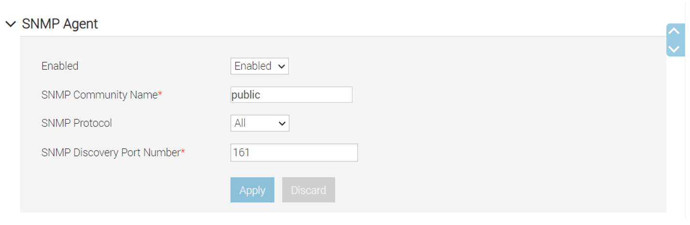Click the arrow on the All protocol combo box
Viewport: 690px width, 225px height.
[x=282, y=124]
